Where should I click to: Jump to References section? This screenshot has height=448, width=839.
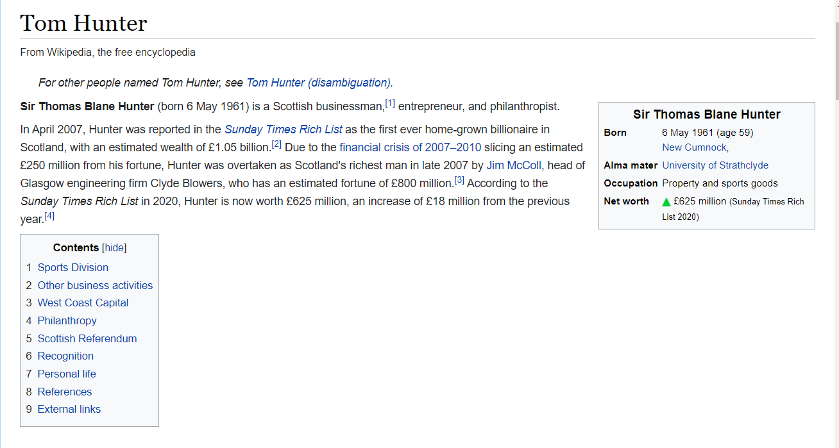65,392
